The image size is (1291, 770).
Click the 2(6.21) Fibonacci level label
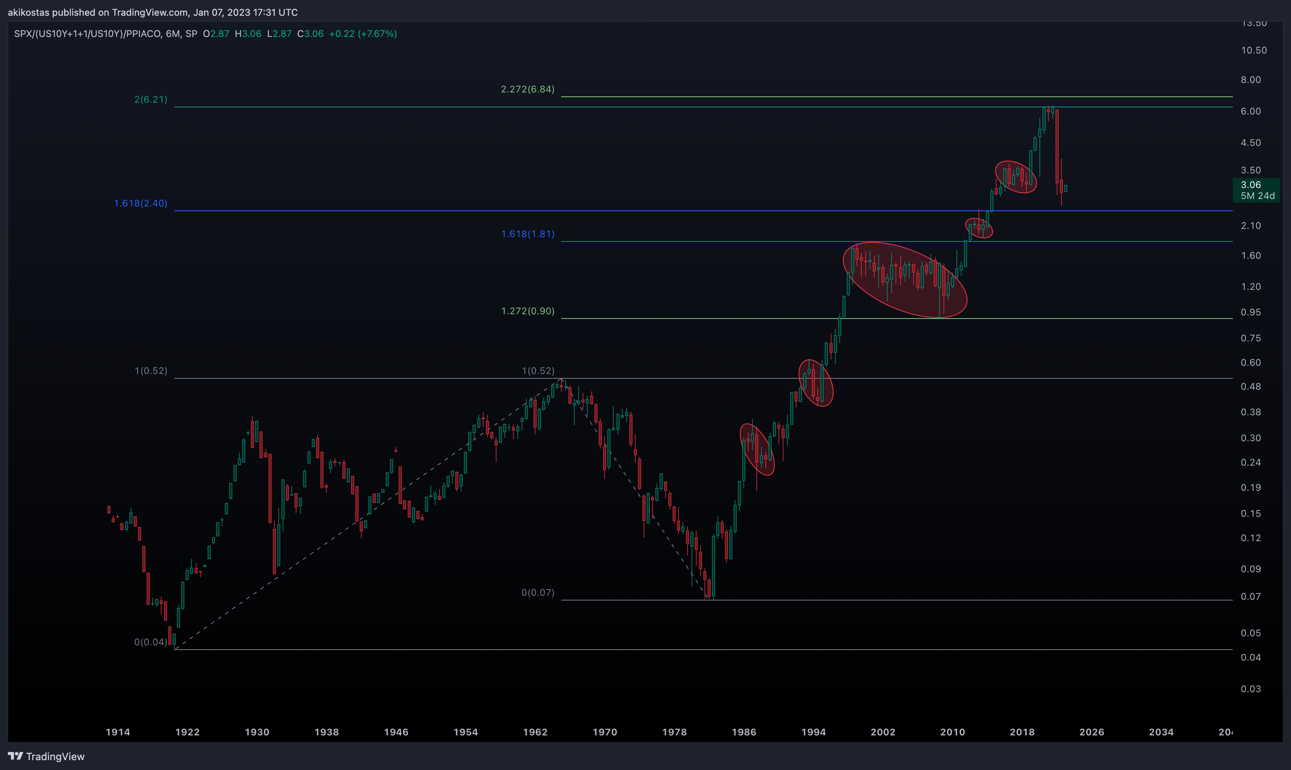(x=151, y=99)
